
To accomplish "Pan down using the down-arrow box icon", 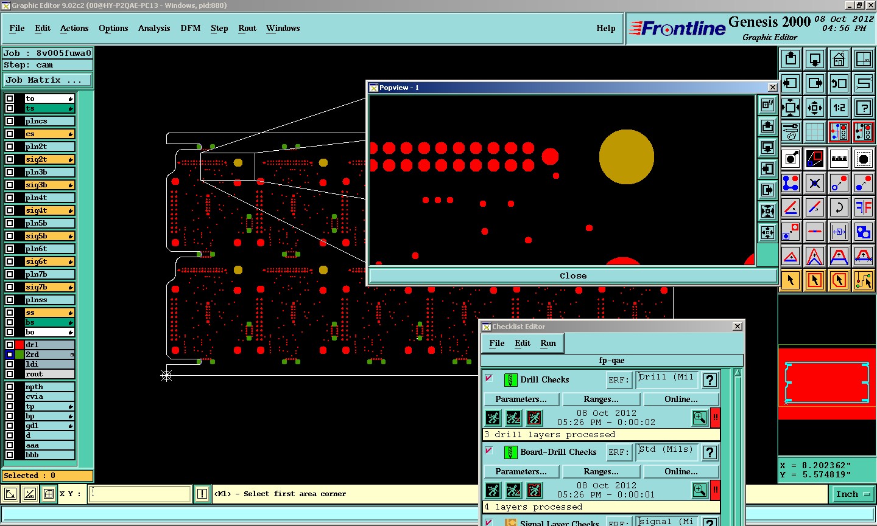I will point(815,59).
